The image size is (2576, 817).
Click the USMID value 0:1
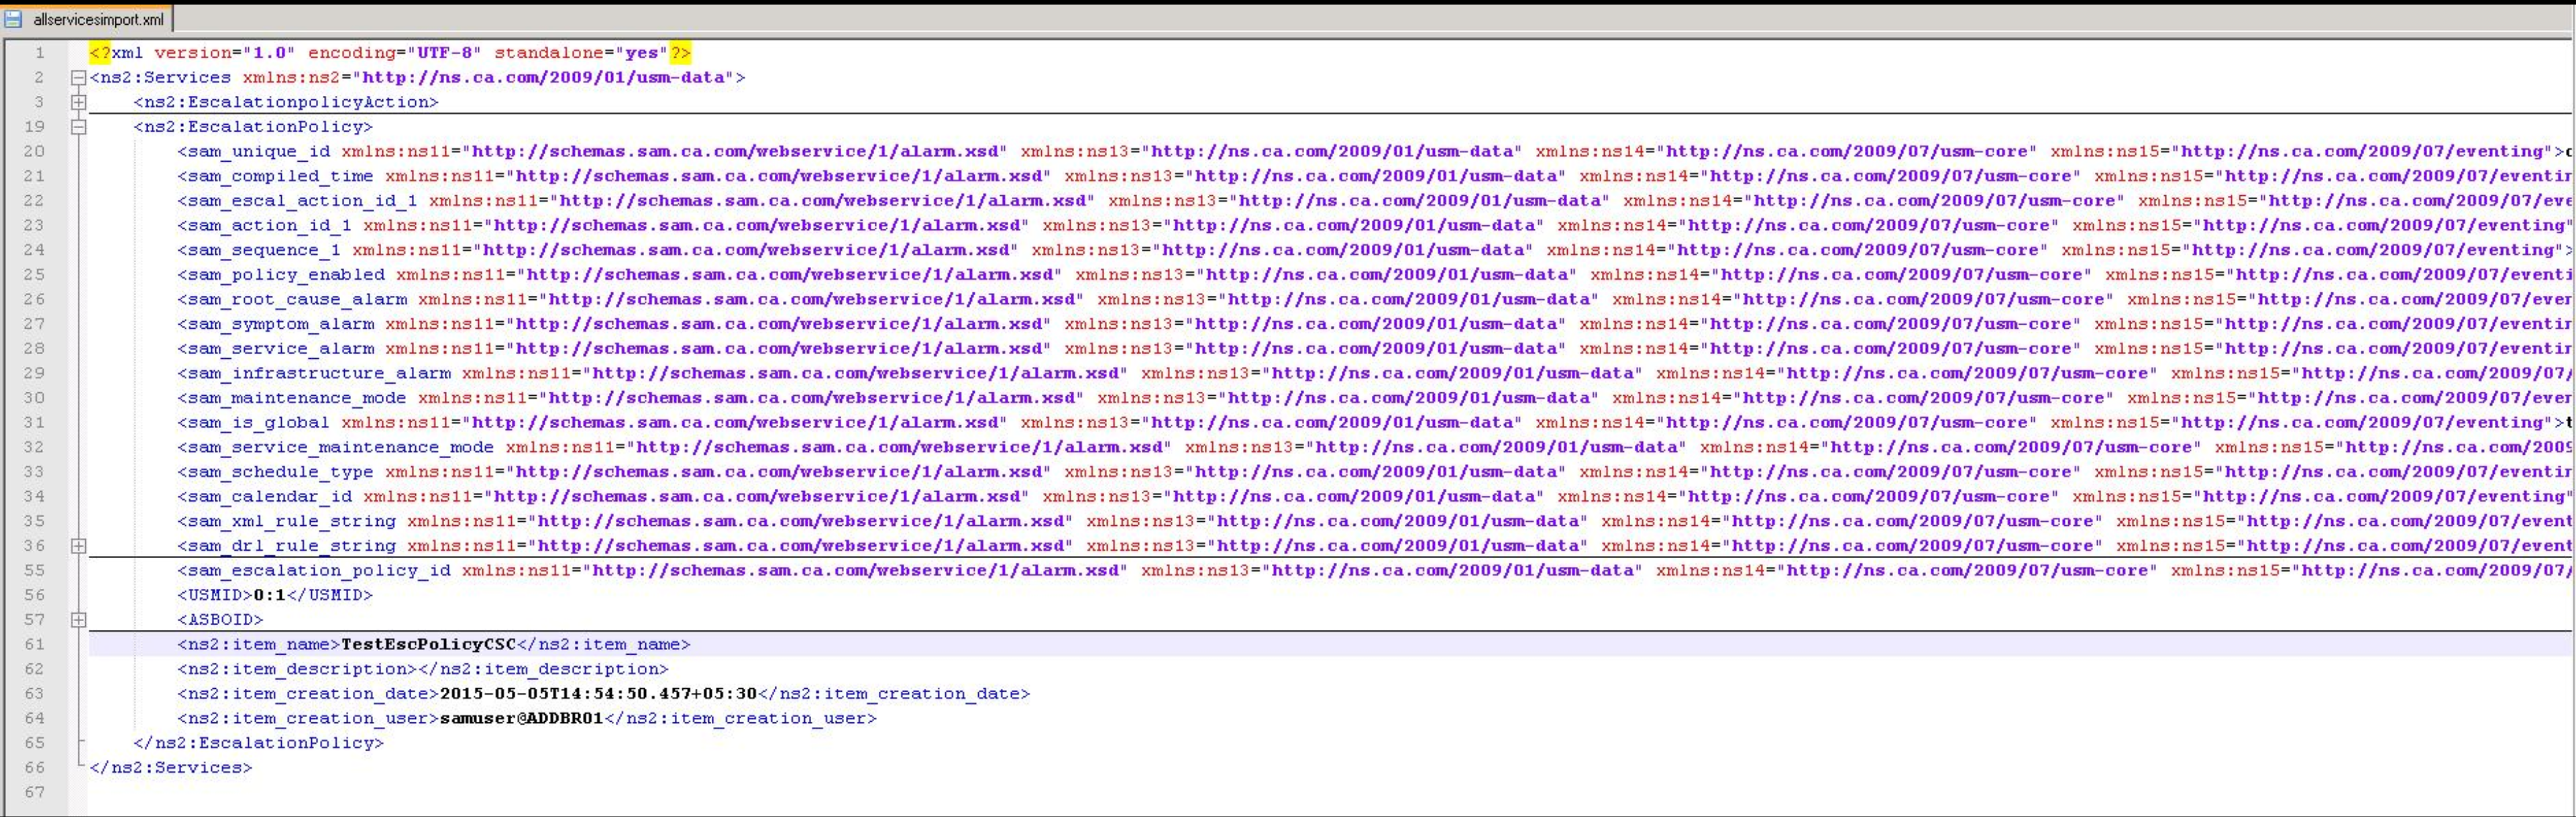click(x=269, y=595)
